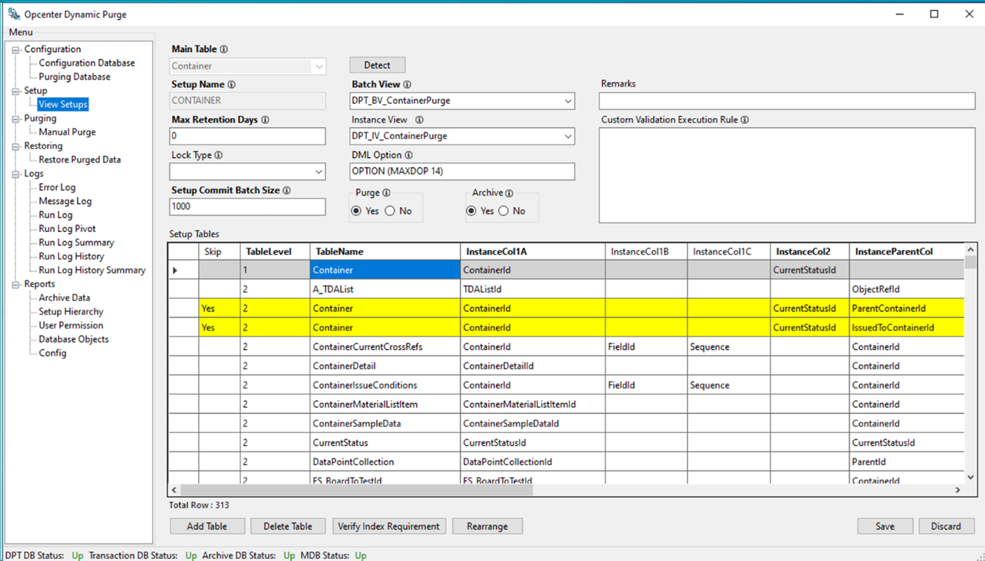This screenshot has width=985, height=561.
Task: Open Run Log Summary in the tree
Action: (x=76, y=243)
